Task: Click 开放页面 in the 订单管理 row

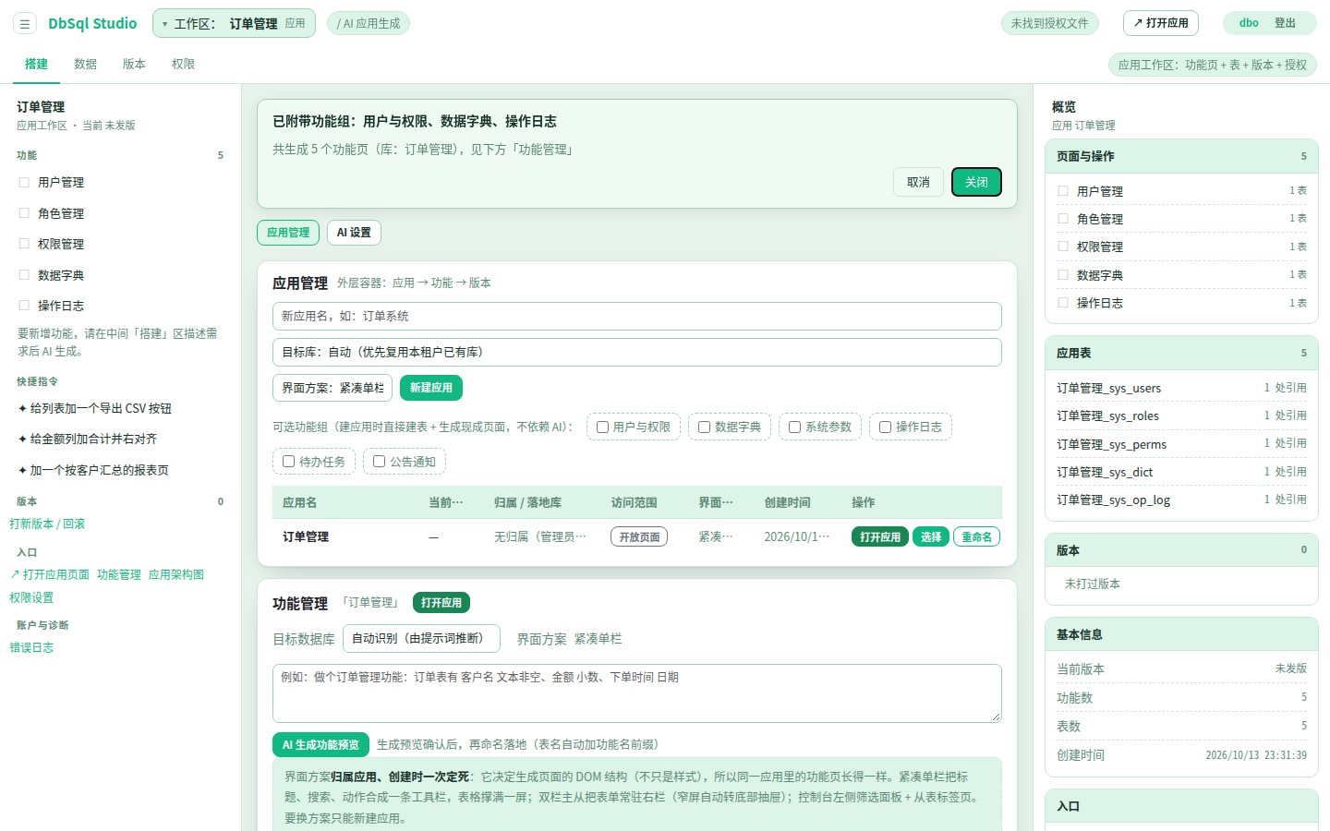Action: pos(639,536)
